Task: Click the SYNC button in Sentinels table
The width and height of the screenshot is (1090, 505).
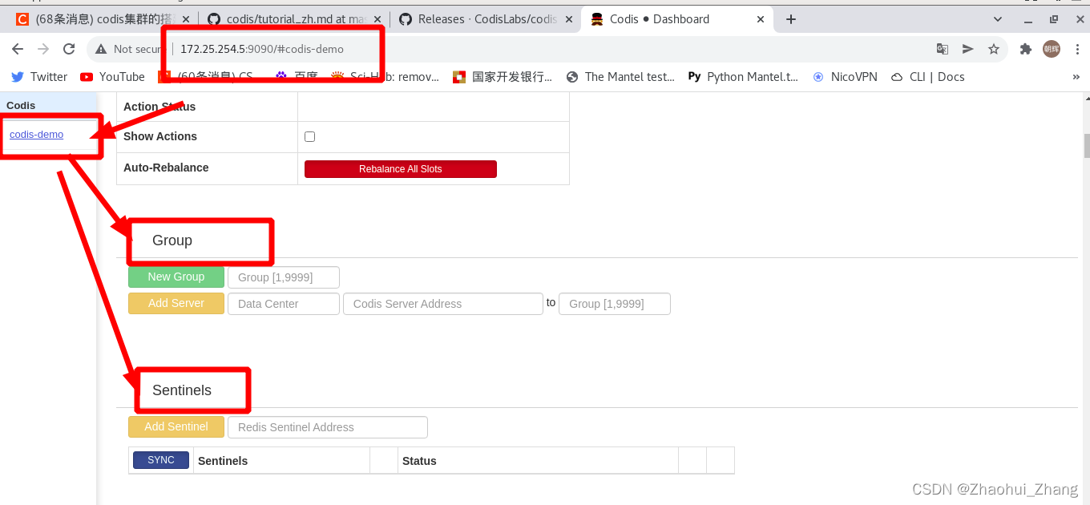Action: pyautogui.click(x=160, y=459)
